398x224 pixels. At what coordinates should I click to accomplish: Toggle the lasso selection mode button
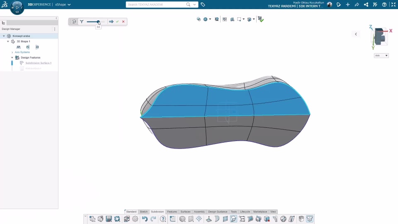(x=74, y=22)
